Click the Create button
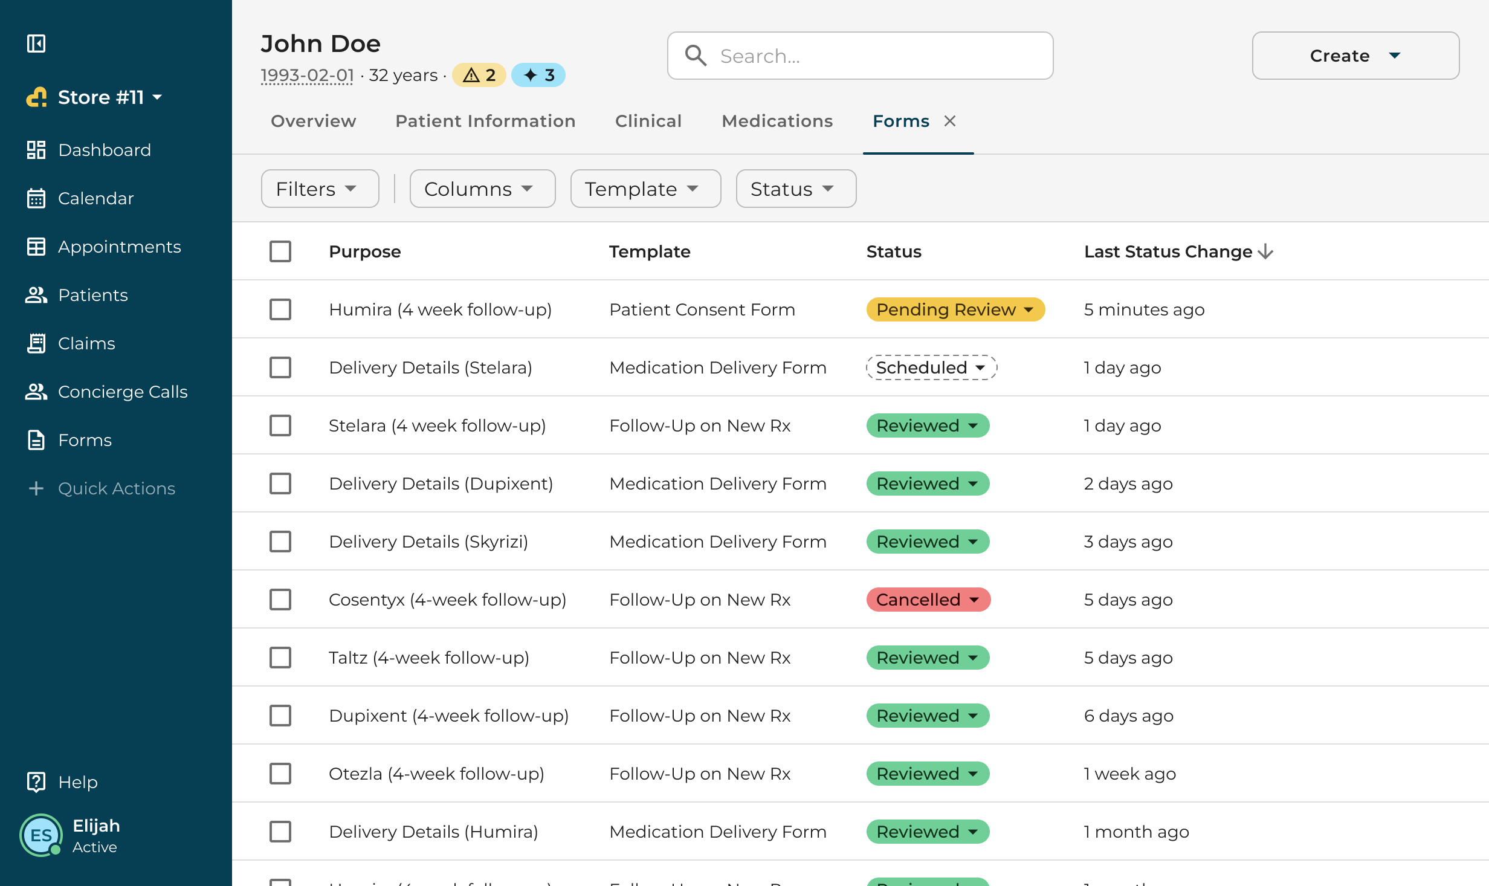This screenshot has height=886, width=1489. pos(1355,56)
